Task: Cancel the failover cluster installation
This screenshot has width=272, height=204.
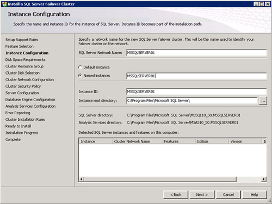Action: (x=228, y=195)
